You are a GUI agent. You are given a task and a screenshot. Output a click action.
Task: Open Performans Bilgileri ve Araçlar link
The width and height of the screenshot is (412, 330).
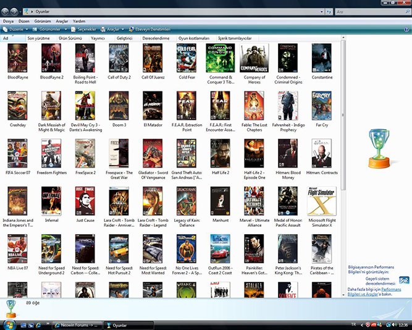coord(374,292)
